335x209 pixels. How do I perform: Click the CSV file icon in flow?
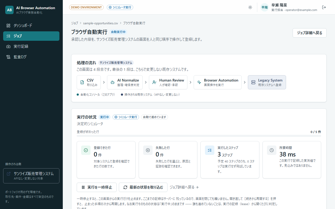point(82,82)
